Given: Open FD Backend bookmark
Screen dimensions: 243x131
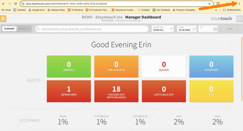Looking at the screenshot, I should click(75, 10).
